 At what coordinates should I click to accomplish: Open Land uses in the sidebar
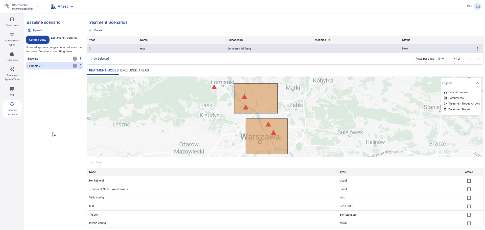(12, 57)
